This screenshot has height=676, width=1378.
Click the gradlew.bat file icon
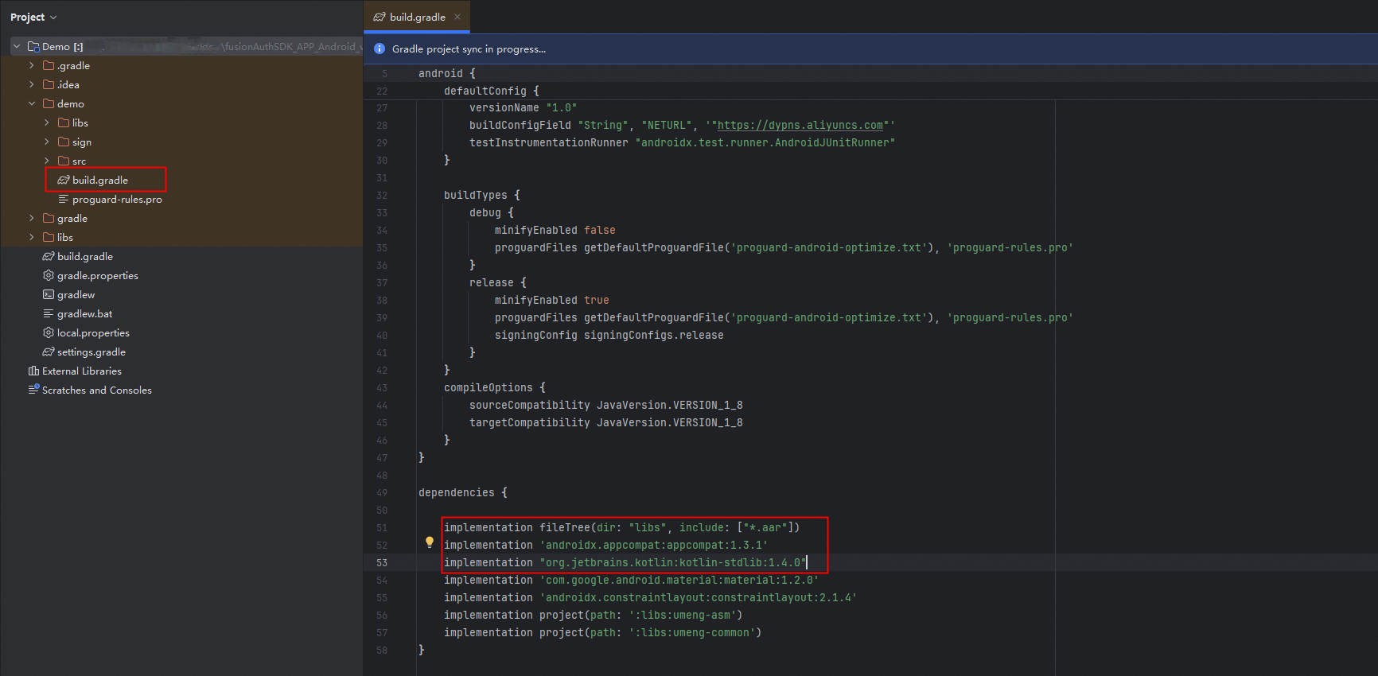49,313
